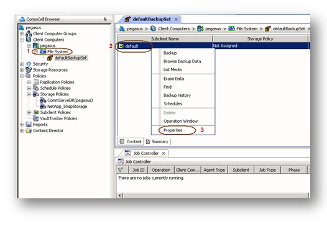Expand the Security node
Screen dimensions: 327x225
22,64
